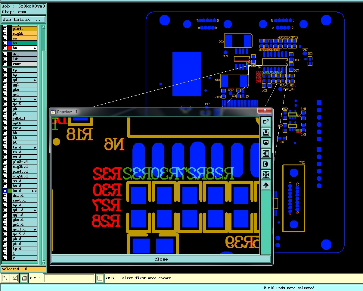Toggle the gko layer checkbox

click(5, 89)
